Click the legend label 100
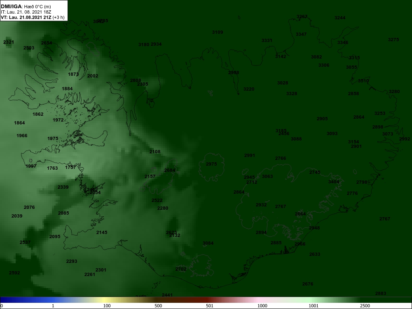Viewport: 412px width, 309px height. pyautogui.click(x=107, y=306)
